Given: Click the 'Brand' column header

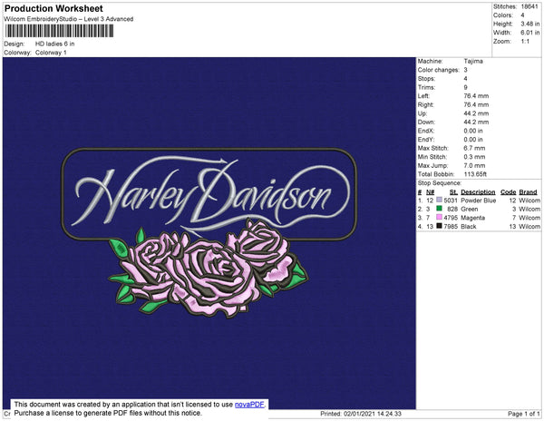Looking at the screenshot, I should tap(528, 192).
